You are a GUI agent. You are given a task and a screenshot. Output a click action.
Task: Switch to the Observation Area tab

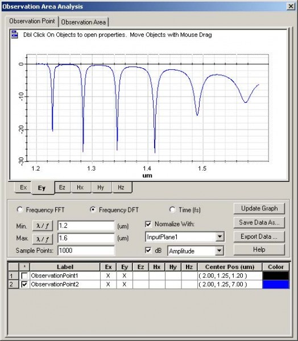click(84, 22)
